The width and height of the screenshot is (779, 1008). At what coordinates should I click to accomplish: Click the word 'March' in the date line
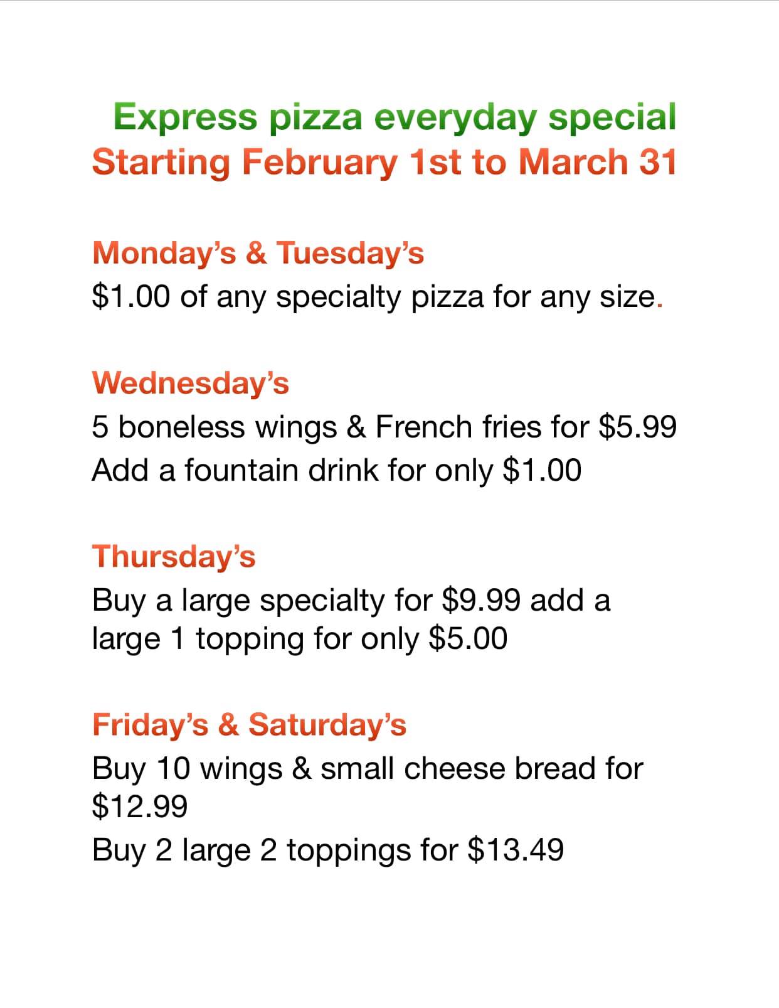573,162
